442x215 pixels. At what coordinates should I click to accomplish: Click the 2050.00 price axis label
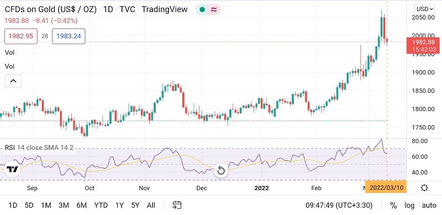(423, 18)
